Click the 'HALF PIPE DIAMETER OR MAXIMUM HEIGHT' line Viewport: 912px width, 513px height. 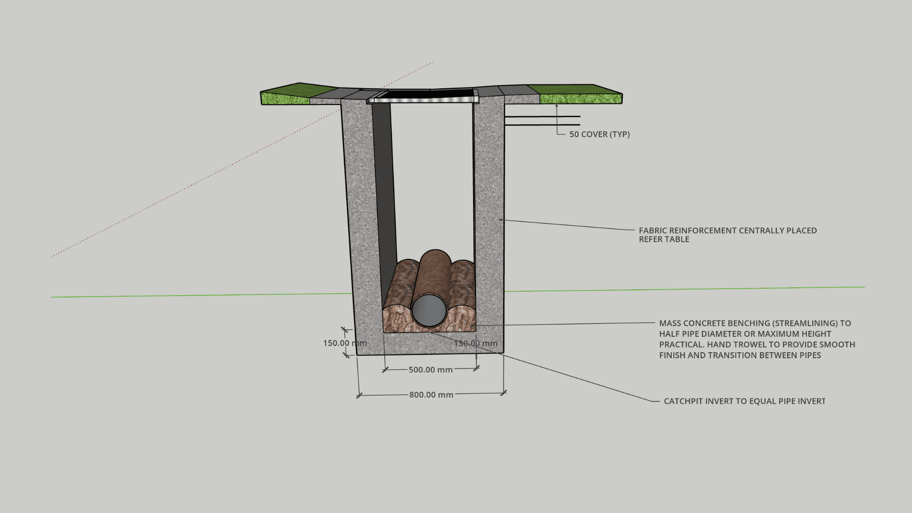tap(745, 334)
